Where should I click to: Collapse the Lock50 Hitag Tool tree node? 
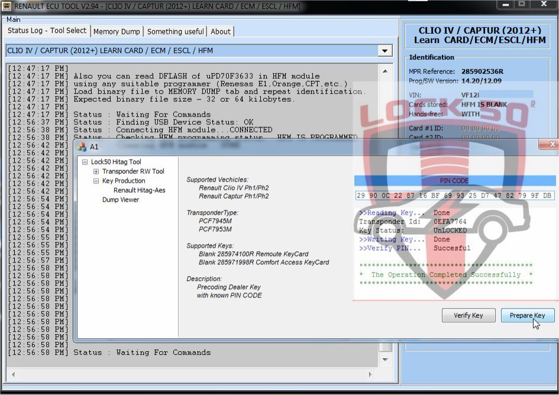pyautogui.click(x=85, y=162)
